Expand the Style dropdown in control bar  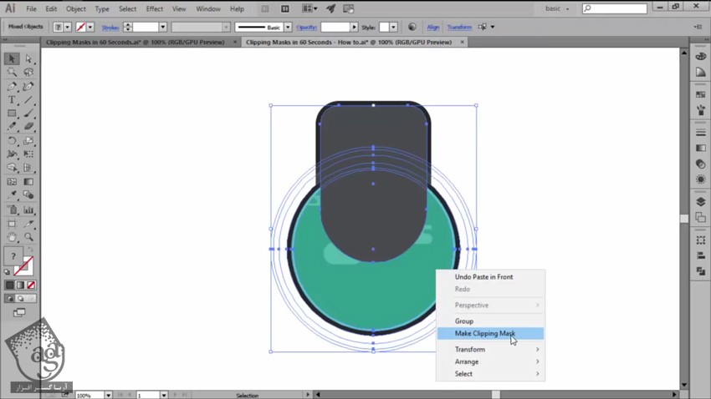pos(395,27)
